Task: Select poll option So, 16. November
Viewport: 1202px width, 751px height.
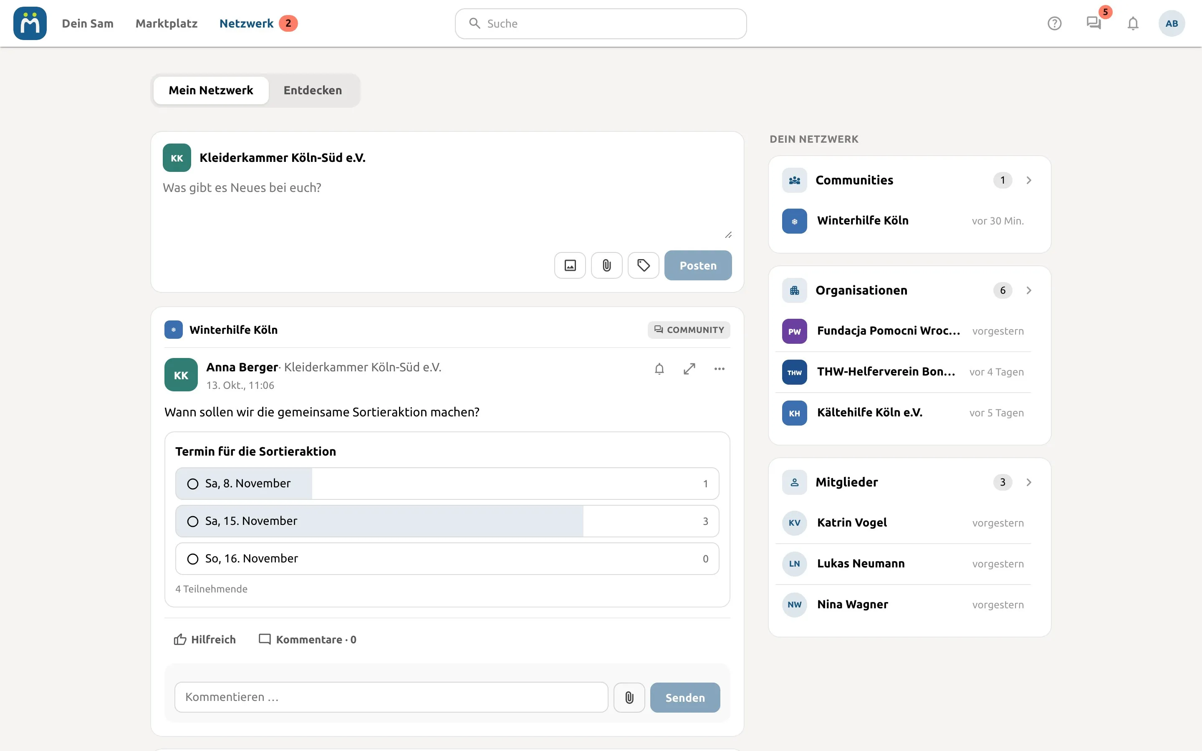Action: click(447, 559)
